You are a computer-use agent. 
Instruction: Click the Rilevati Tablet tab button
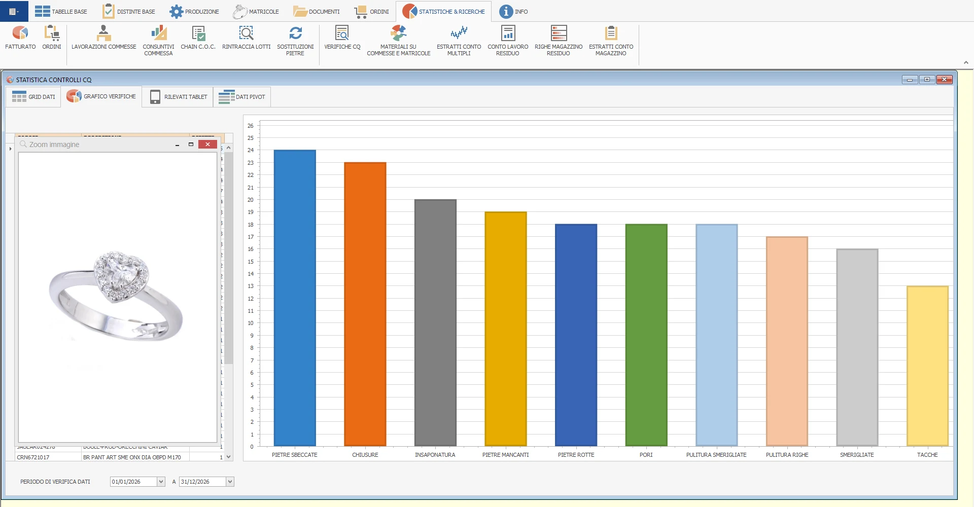click(178, 97)
